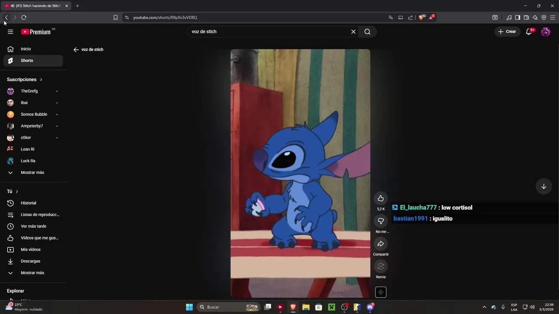Screen dimensions: 559x314
Task: Open Inicio in sidebar
Action: coord(33,49)
